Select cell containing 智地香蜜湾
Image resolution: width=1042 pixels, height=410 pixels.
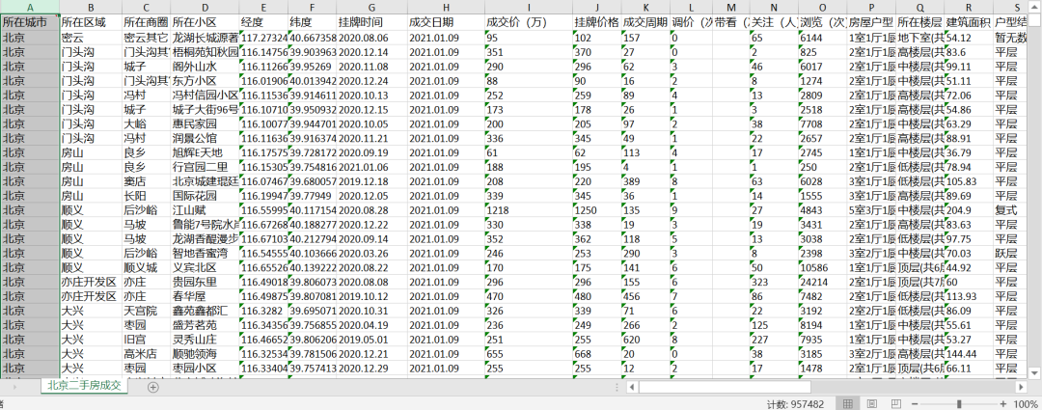tap(205, 255)
